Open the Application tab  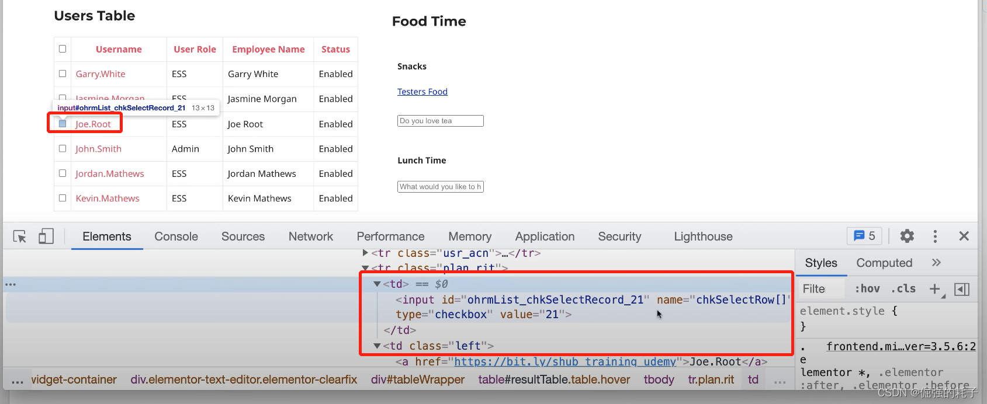(x=545, y=236)
